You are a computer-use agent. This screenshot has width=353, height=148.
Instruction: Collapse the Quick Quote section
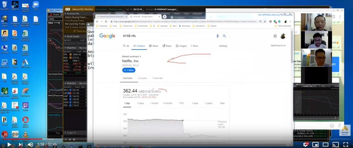66,36
